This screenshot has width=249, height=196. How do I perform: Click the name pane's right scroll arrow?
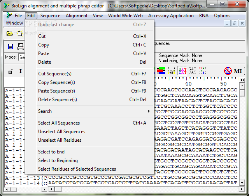point(44,189)
